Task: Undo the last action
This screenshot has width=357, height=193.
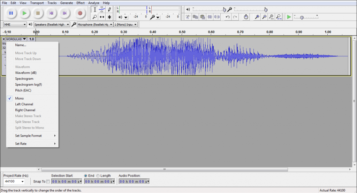Action: click(x=227, y=17)
